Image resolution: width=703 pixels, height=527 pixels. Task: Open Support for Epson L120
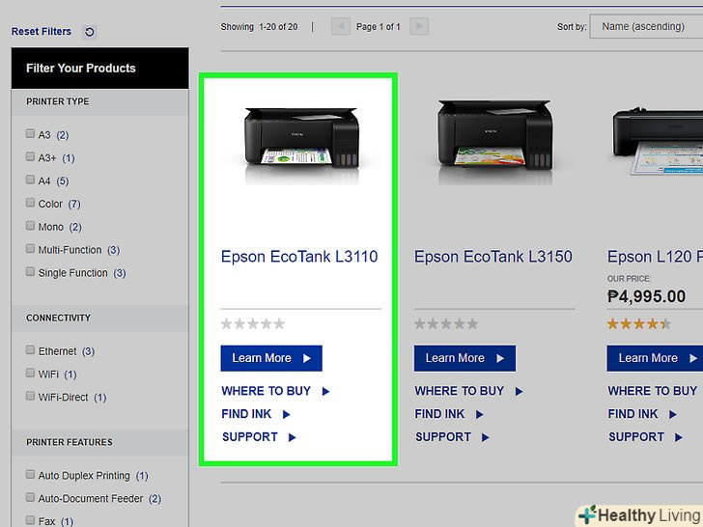646,437
